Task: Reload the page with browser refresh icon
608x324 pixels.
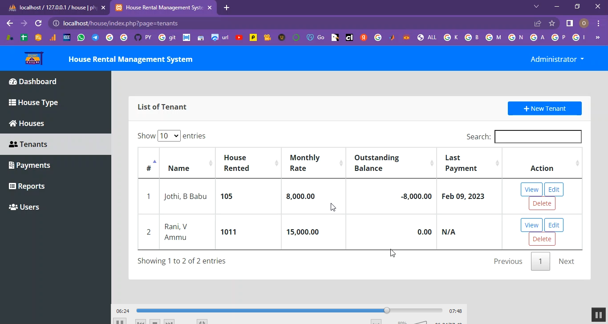Action: coord(38,23)
